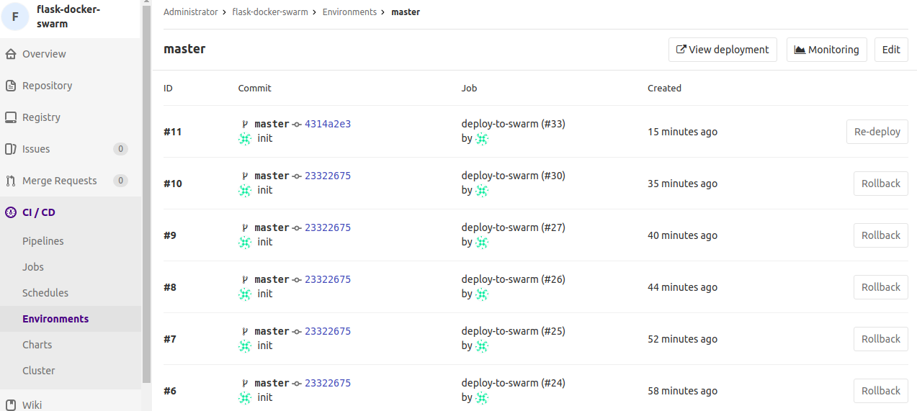Open job deploy-to-swarm (#27)

tap(513, 227)
